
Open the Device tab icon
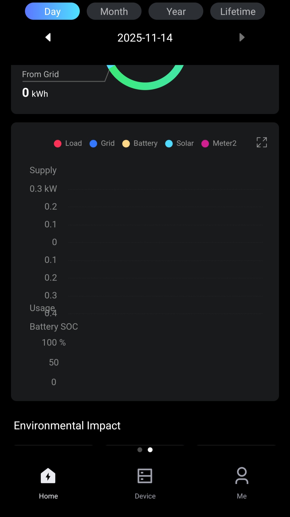point(145,476)
